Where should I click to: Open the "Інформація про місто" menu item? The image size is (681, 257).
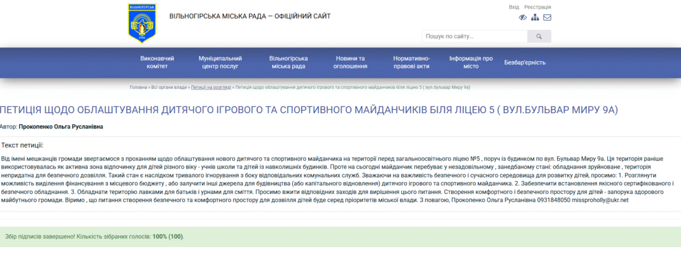tap(471, 62)
